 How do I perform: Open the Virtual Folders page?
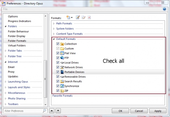click(17, 45)
